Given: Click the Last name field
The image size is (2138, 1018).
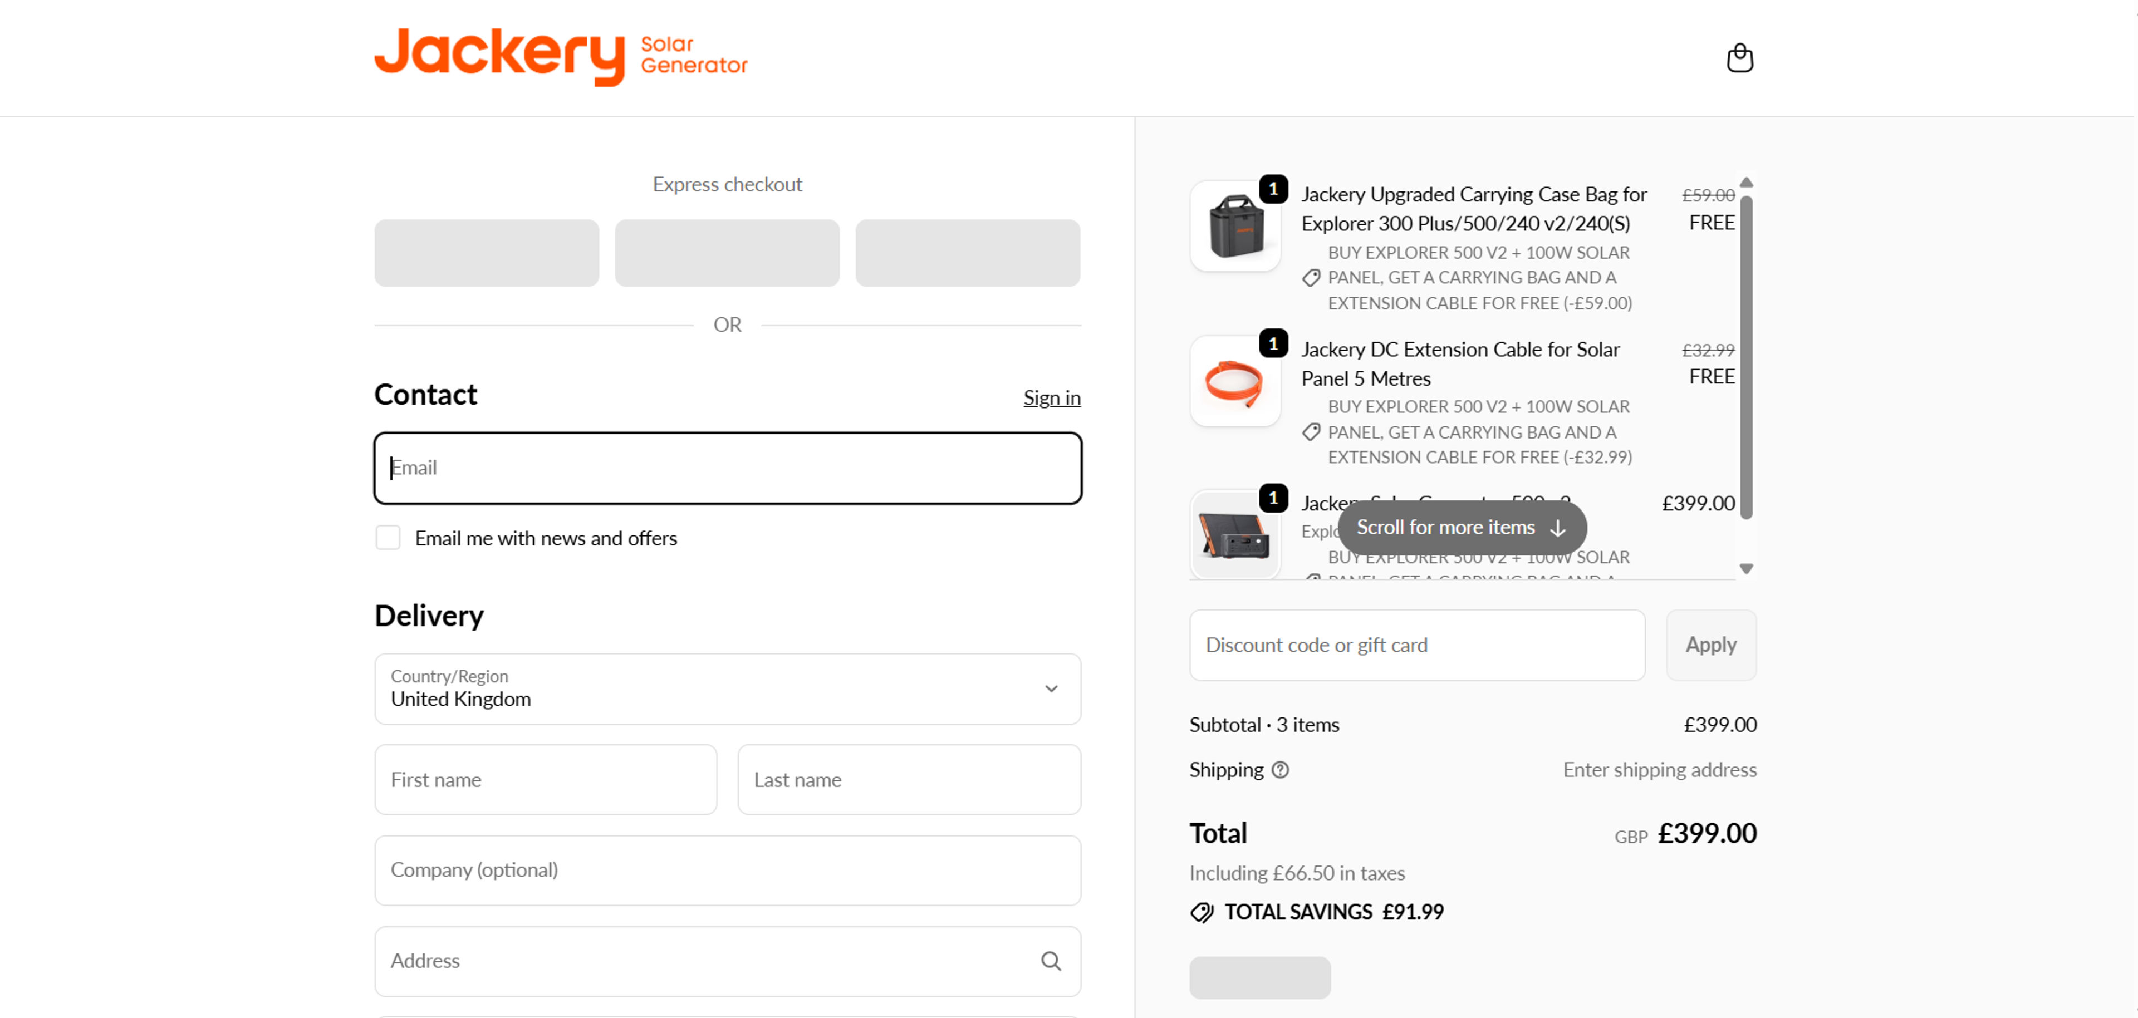Looking at the screenshot, I should 909,779.
